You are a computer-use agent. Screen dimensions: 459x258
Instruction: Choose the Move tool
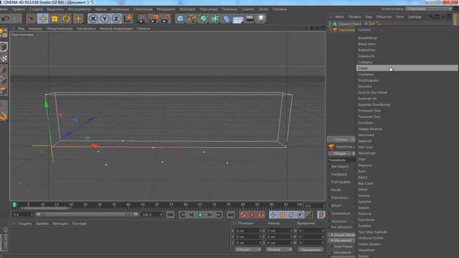[43, 19]
